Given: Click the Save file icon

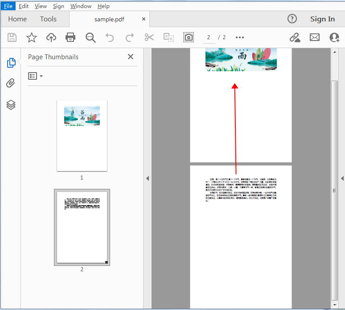Looking at the screenshot, I should [12, 37].
